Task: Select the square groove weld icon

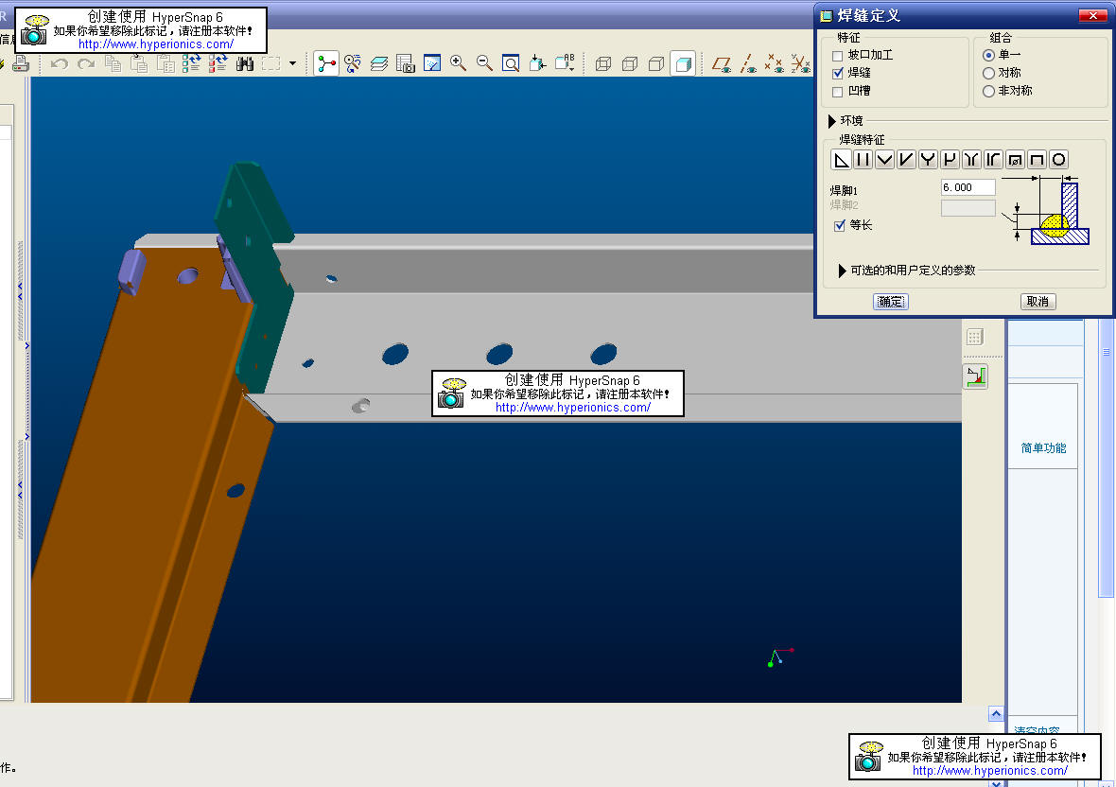Action: (863, 160)
